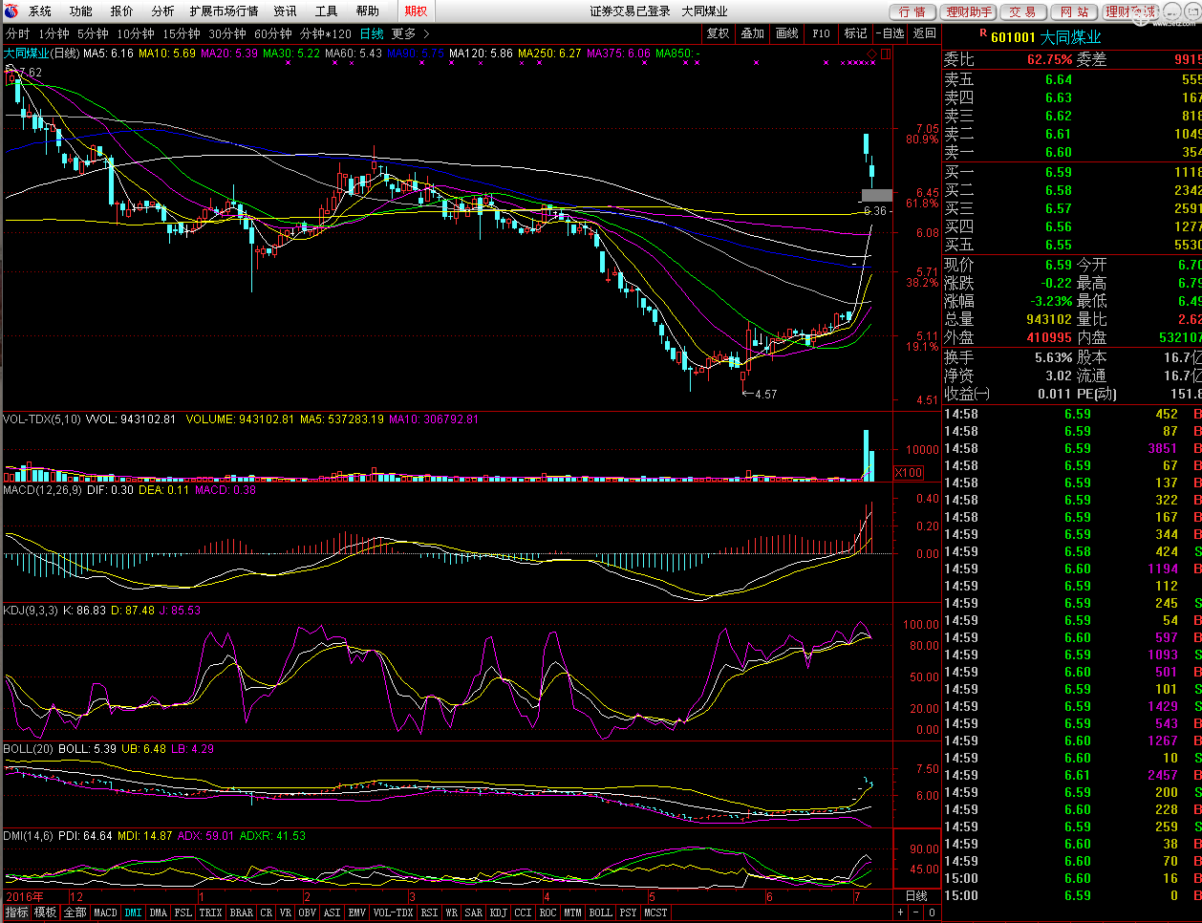The image size is (1202, 923).
Task: Select the ROC indicator
Action: pyautogui.click(x=548, y=912)
